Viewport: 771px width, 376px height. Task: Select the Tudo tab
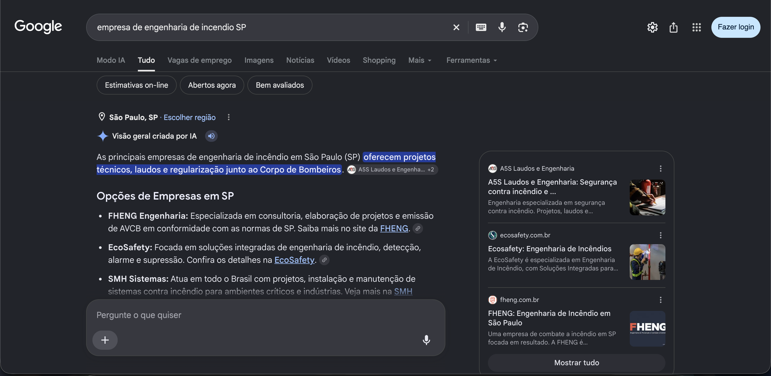point(146,60)
